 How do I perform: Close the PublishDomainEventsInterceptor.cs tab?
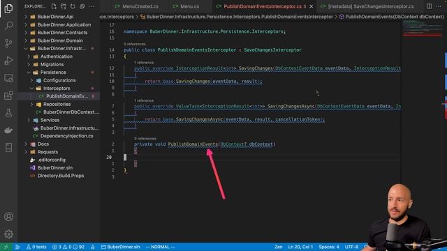coord(312,6)
